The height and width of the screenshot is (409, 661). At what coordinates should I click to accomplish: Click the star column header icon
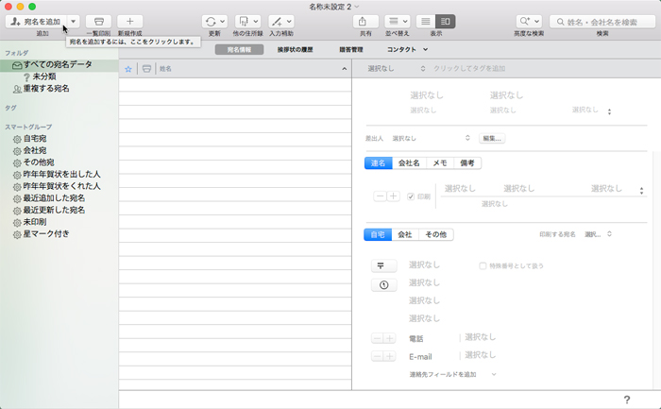pos(128,69)
